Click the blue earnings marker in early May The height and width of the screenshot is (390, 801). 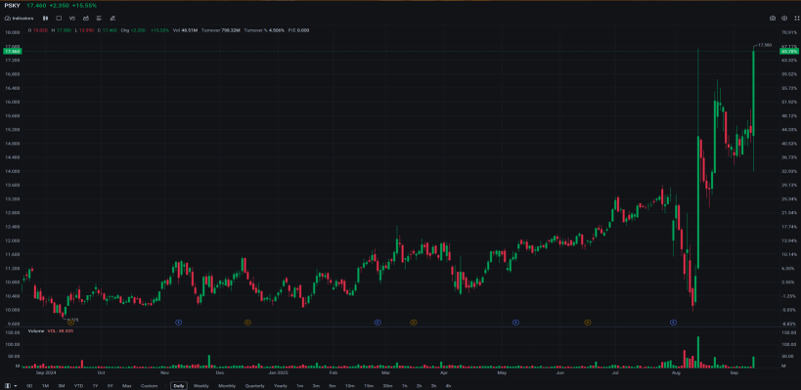pyautogui.click(x=515, y=323)
